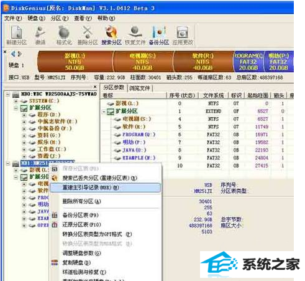Screen dimensions: 305x281
Task: Select the HD0:WDC WD2500AAJS disk entry
Action: pos(58,94)
